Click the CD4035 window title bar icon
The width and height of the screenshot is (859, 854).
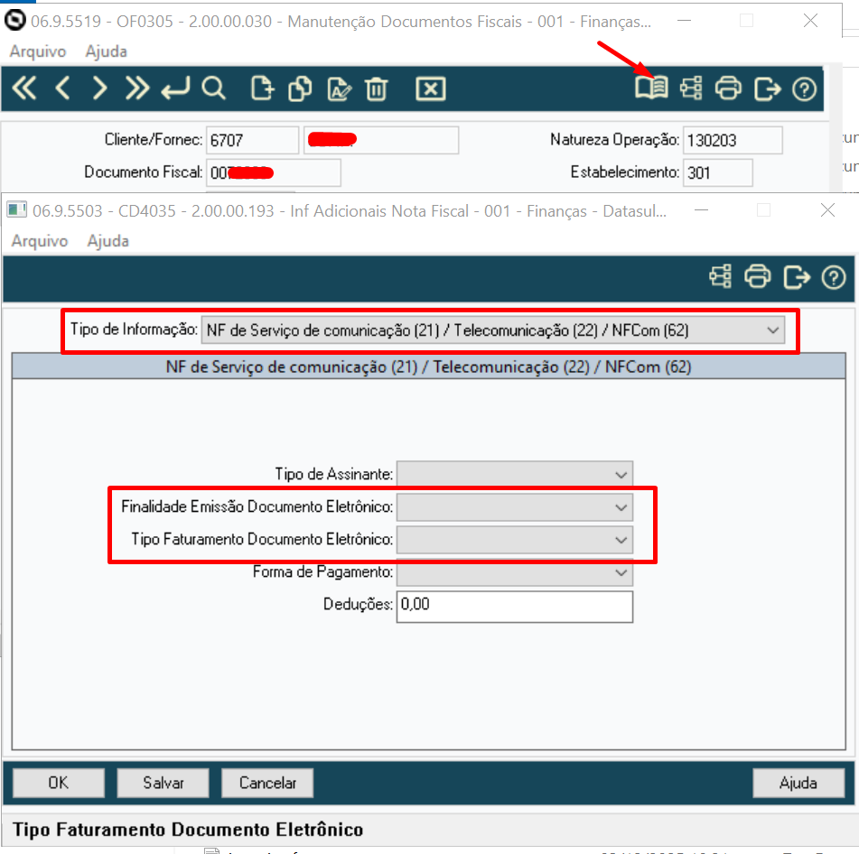pyautogui.click(x=17, y=209)
